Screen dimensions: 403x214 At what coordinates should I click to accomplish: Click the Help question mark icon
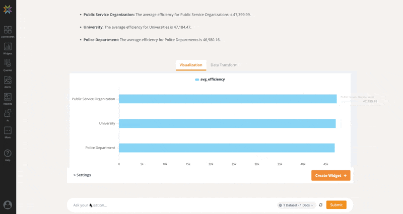coord(8,154)
